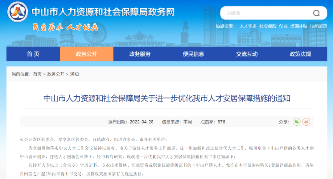333x179 pixels.
Task: Open the 创业 hot search link
Action: pos(283,26)
